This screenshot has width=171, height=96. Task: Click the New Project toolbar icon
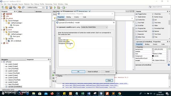7,7
